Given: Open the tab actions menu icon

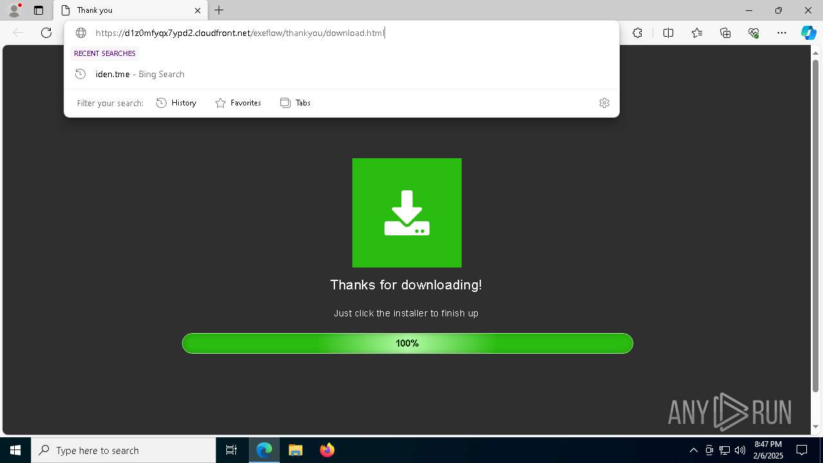Looking at the screenshot, I should click(x=39, y=10).
